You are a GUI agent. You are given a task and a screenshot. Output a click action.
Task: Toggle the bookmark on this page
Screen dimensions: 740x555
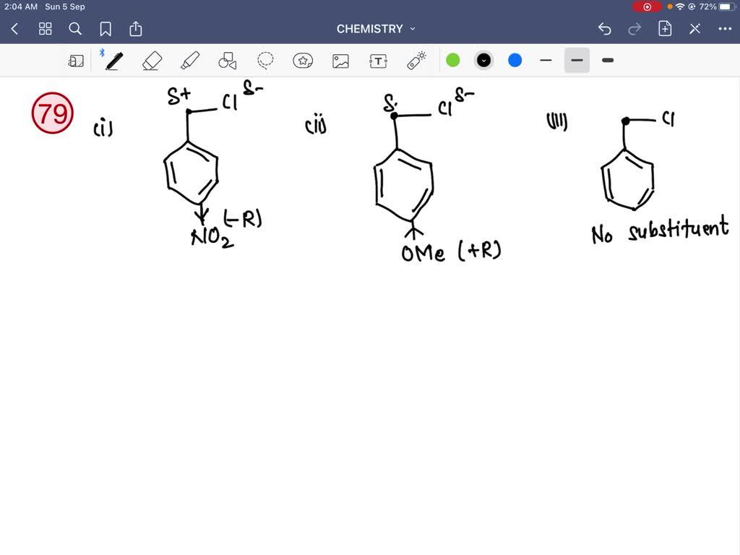pos(106,29)
